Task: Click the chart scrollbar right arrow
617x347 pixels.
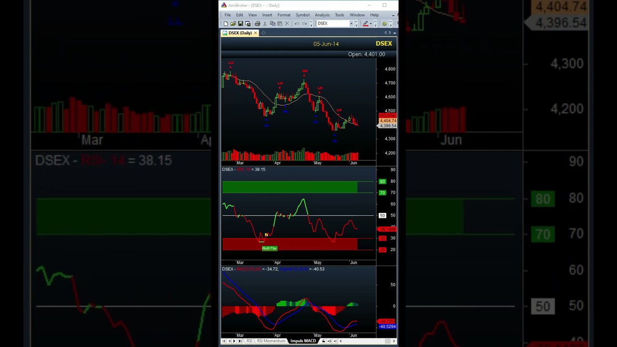Action: pos(394,341)
